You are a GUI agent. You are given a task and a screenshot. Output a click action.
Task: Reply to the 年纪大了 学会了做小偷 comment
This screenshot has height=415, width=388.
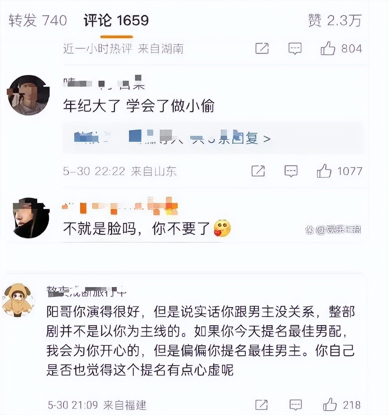coord(291,171)
